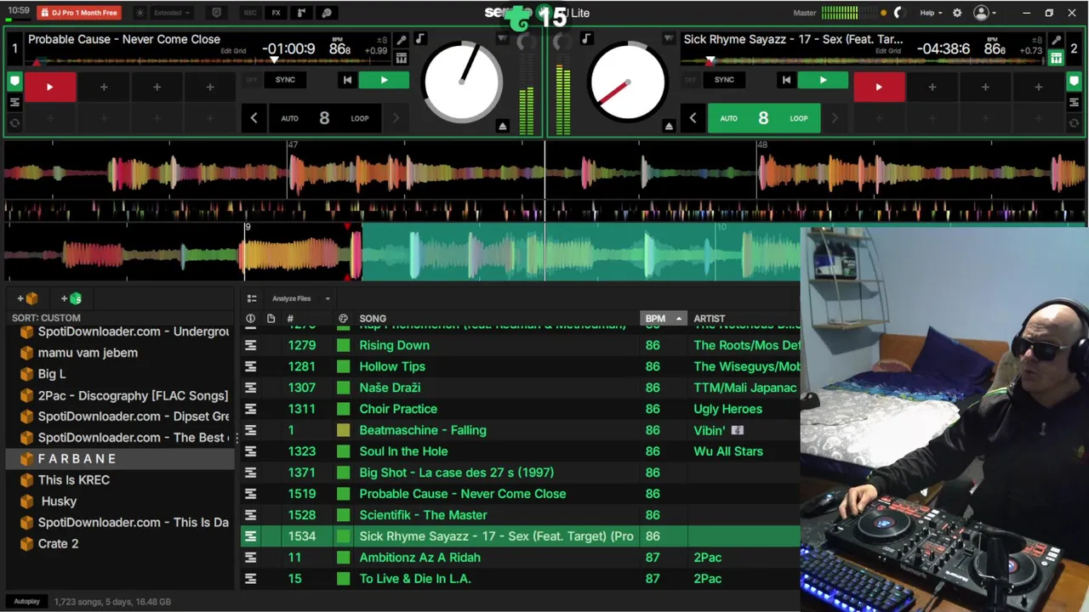Click Analyze Files button

pyautogui.click(x=292, y=298)
